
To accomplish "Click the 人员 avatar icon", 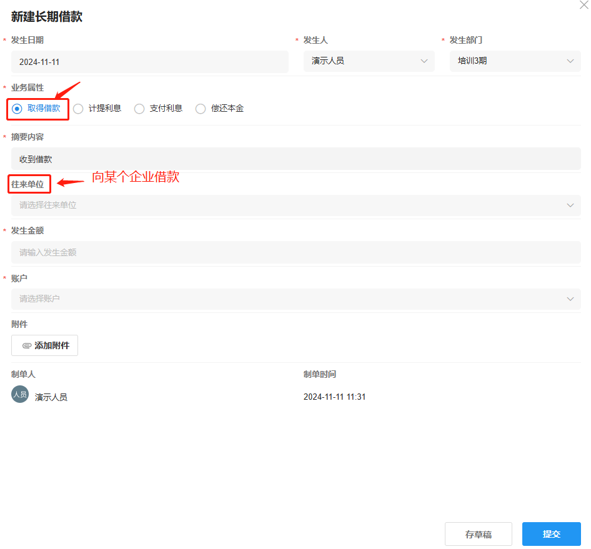I will (x=20, y=395).
